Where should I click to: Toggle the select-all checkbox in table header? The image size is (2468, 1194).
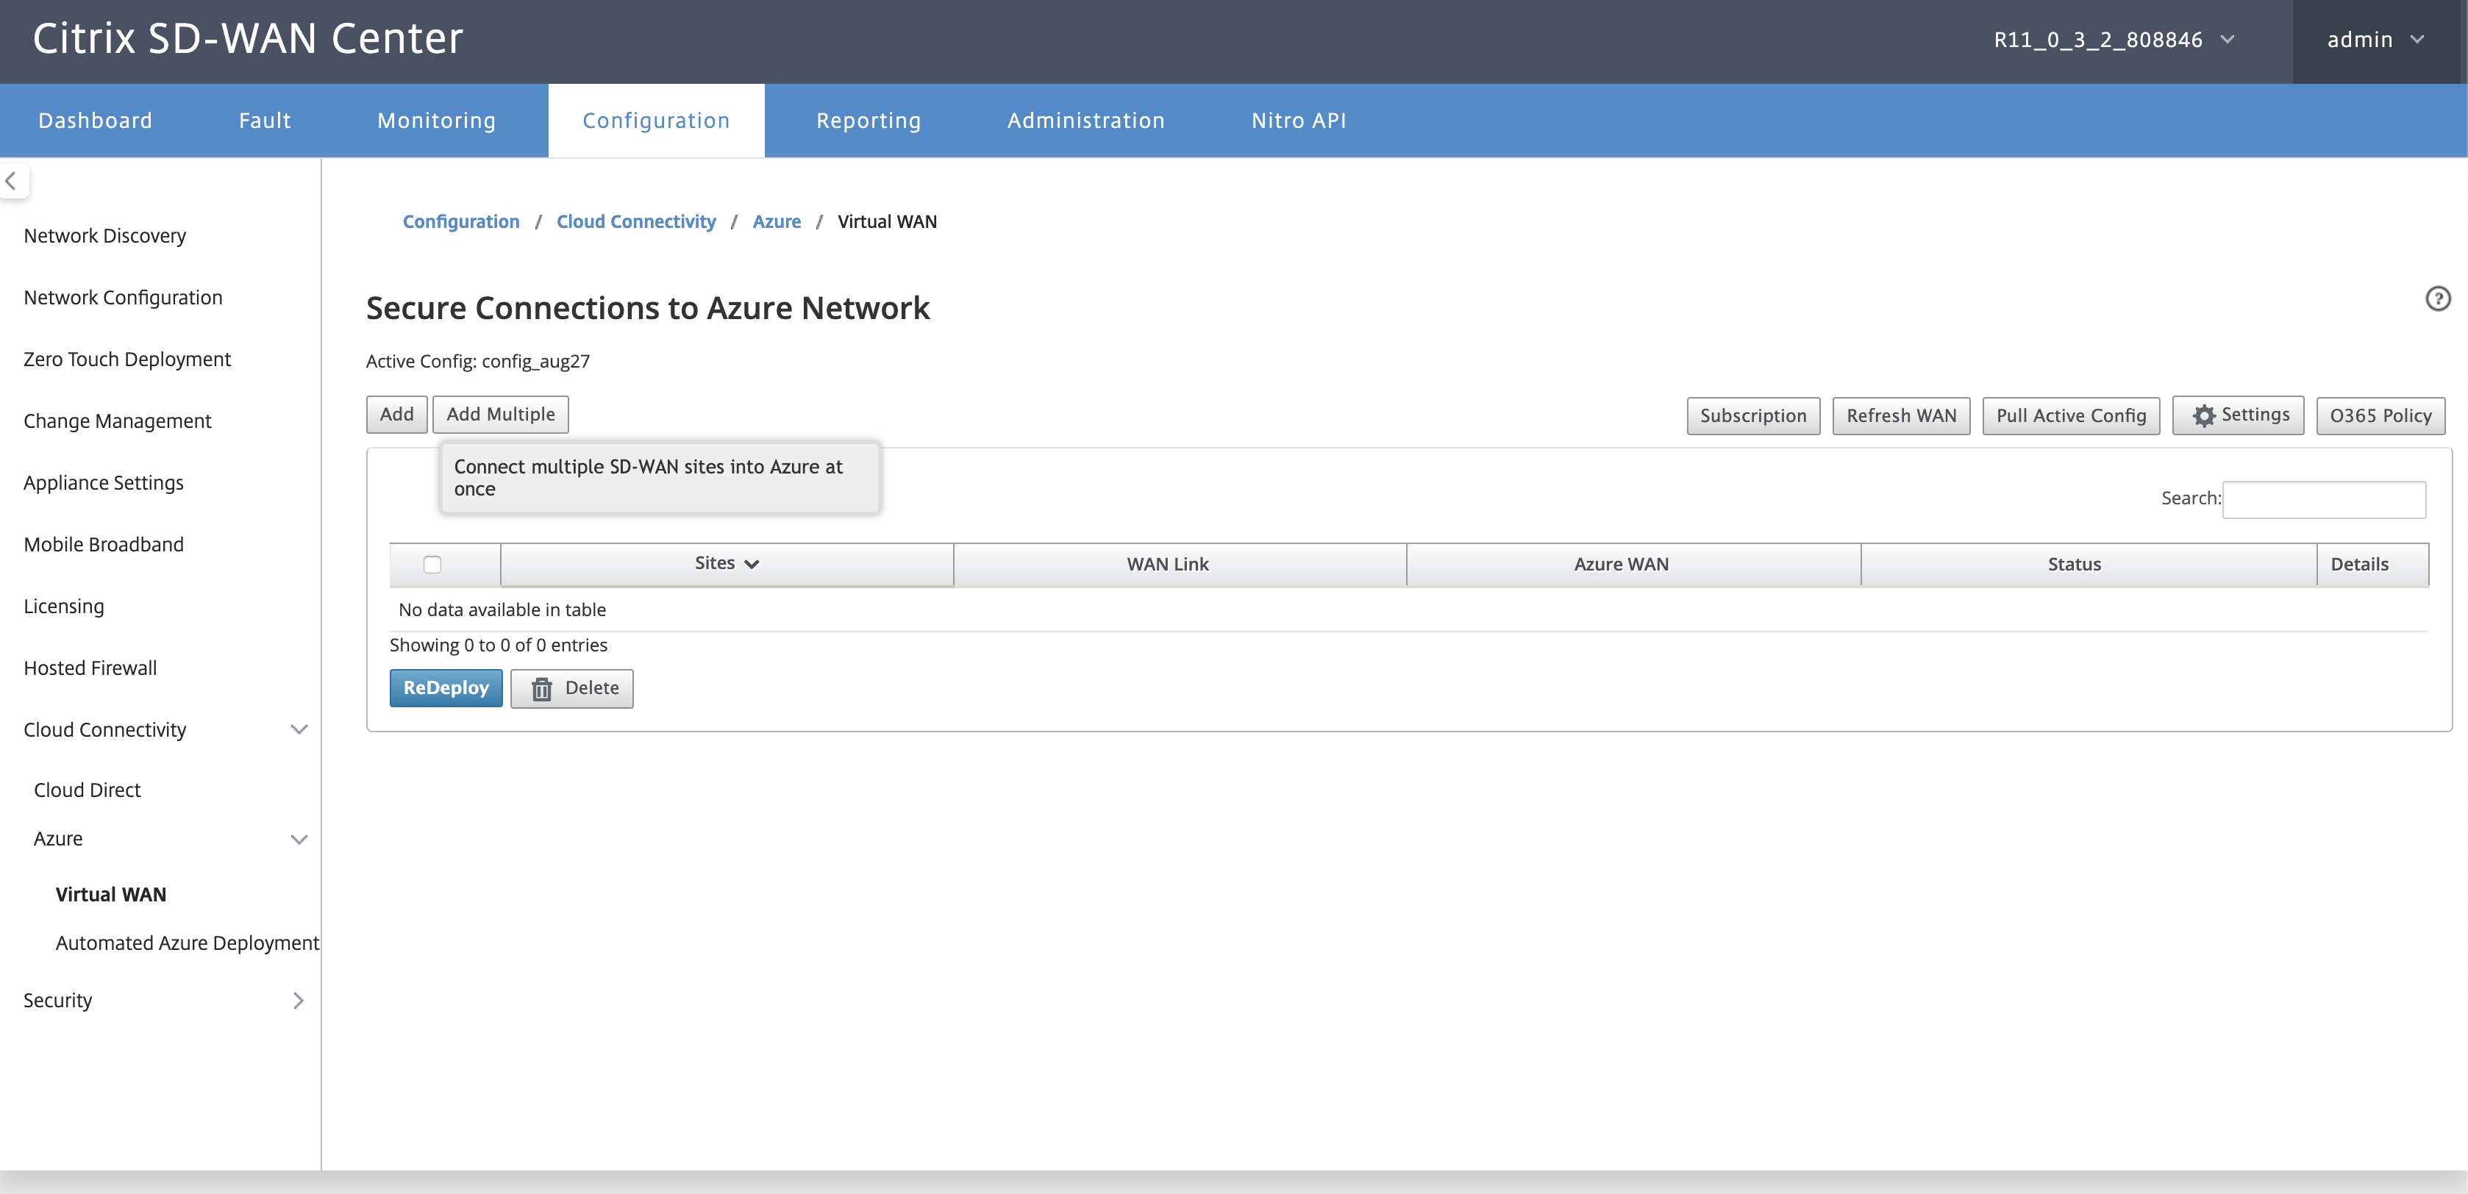(432, 565)
